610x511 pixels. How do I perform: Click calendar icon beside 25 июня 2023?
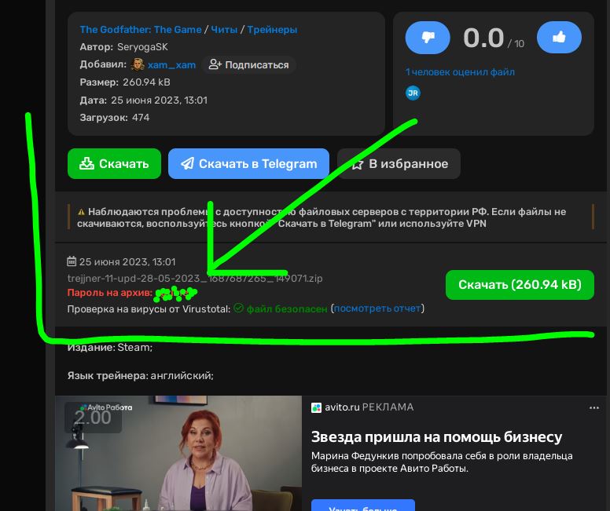click(72, 261)
